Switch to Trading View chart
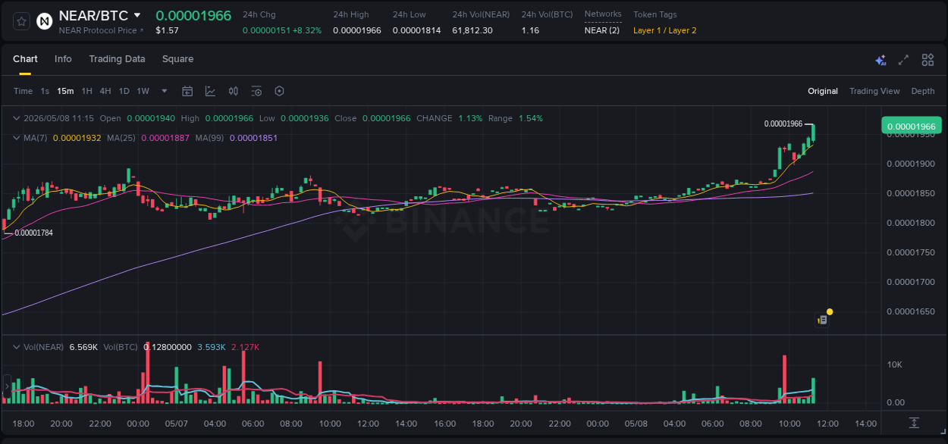948x444 pixels. 874,91
